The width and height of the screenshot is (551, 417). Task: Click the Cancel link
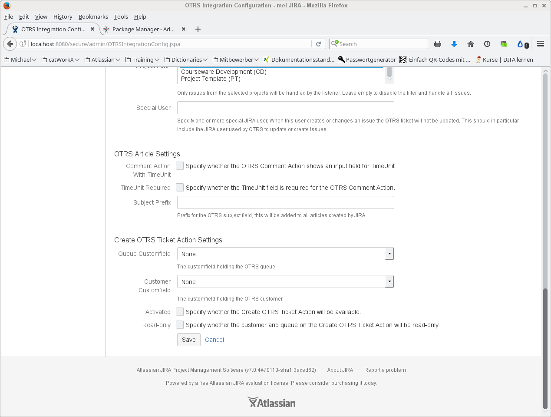[214, 340]
